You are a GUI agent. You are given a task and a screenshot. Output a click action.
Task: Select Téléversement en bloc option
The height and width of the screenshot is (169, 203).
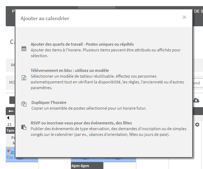click(x=70, y=70)
